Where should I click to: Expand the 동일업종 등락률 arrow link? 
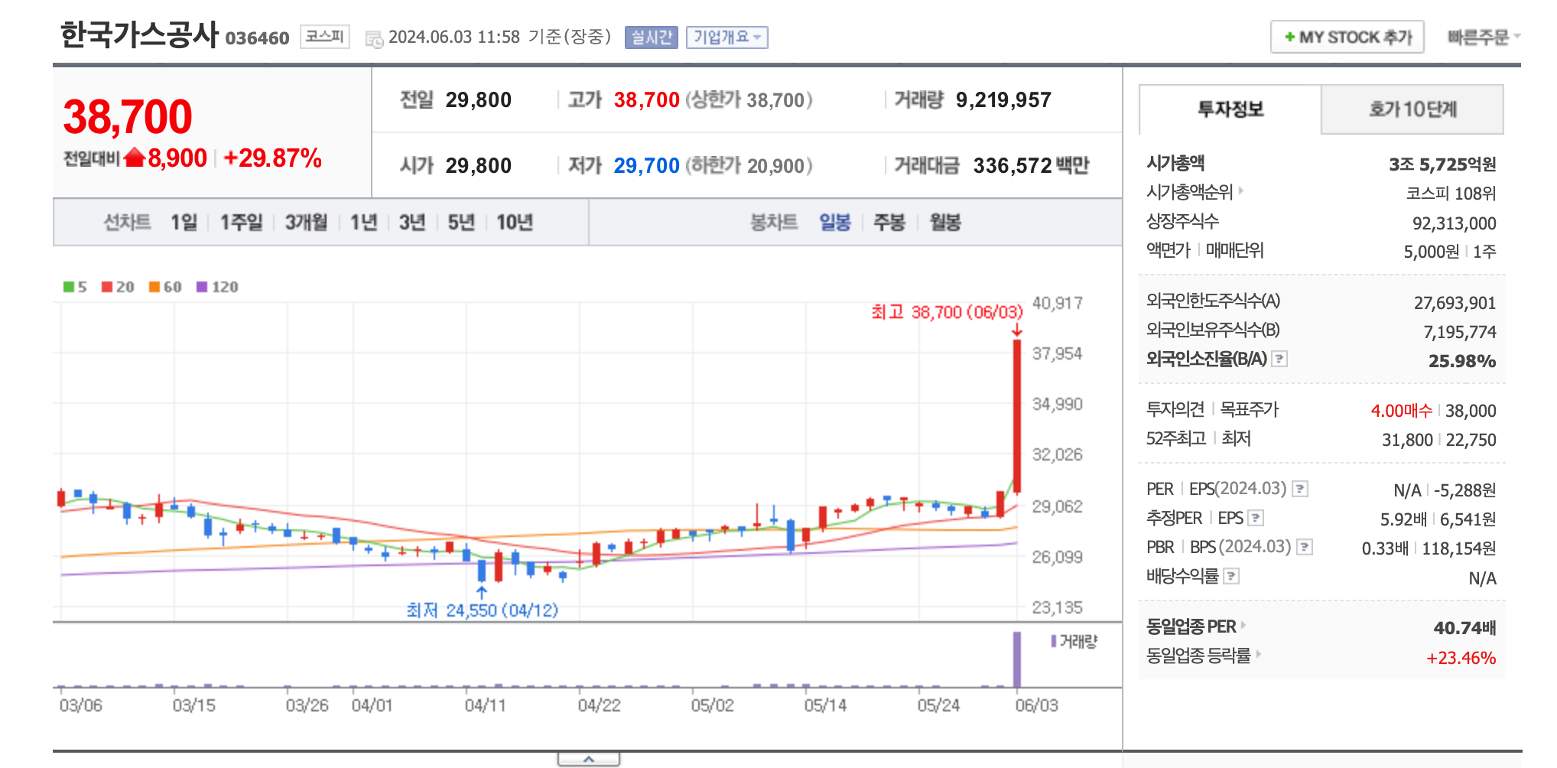click(1258, 654)
